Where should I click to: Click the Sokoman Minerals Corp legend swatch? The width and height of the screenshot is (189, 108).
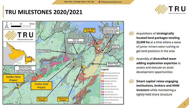pyautogui.click(x=102, y=89)
